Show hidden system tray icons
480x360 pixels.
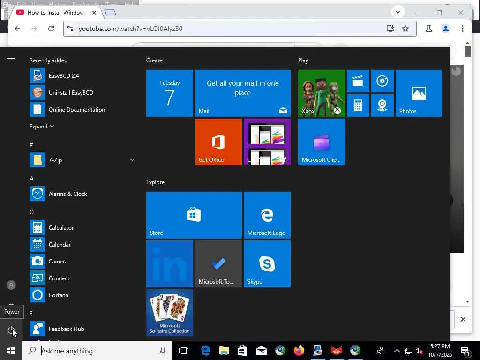coord(397,351)
